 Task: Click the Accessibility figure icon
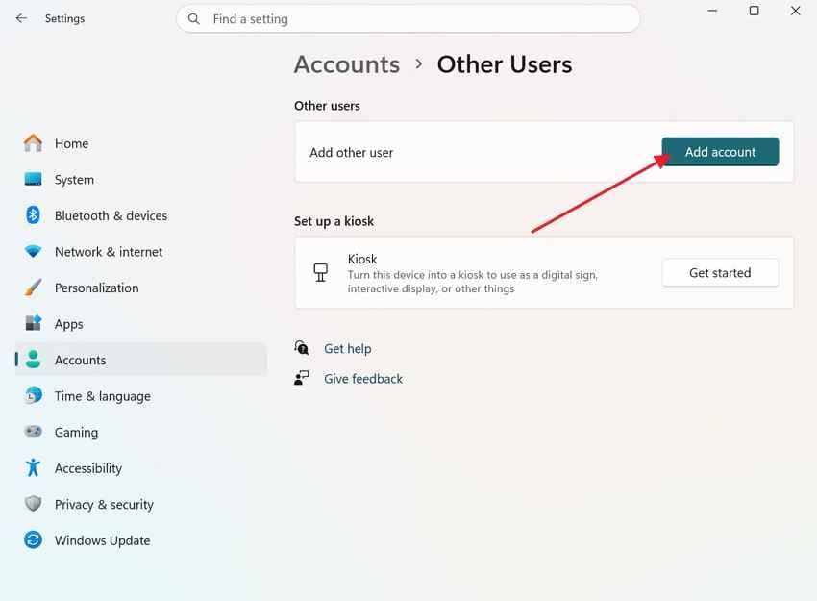(x=33, y=467)
